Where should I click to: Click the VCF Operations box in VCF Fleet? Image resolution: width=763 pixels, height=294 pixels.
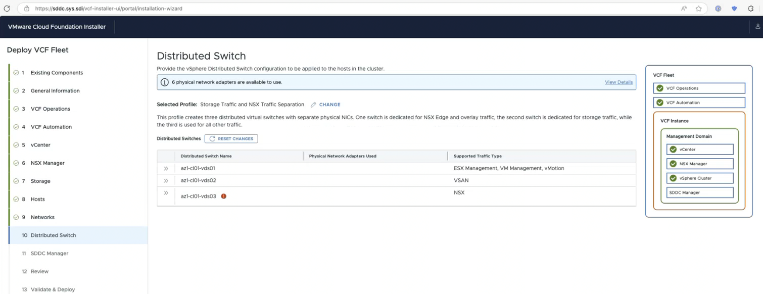click(699, 88)
